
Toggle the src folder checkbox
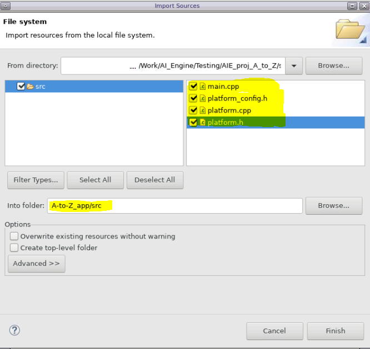pos(21,87)
